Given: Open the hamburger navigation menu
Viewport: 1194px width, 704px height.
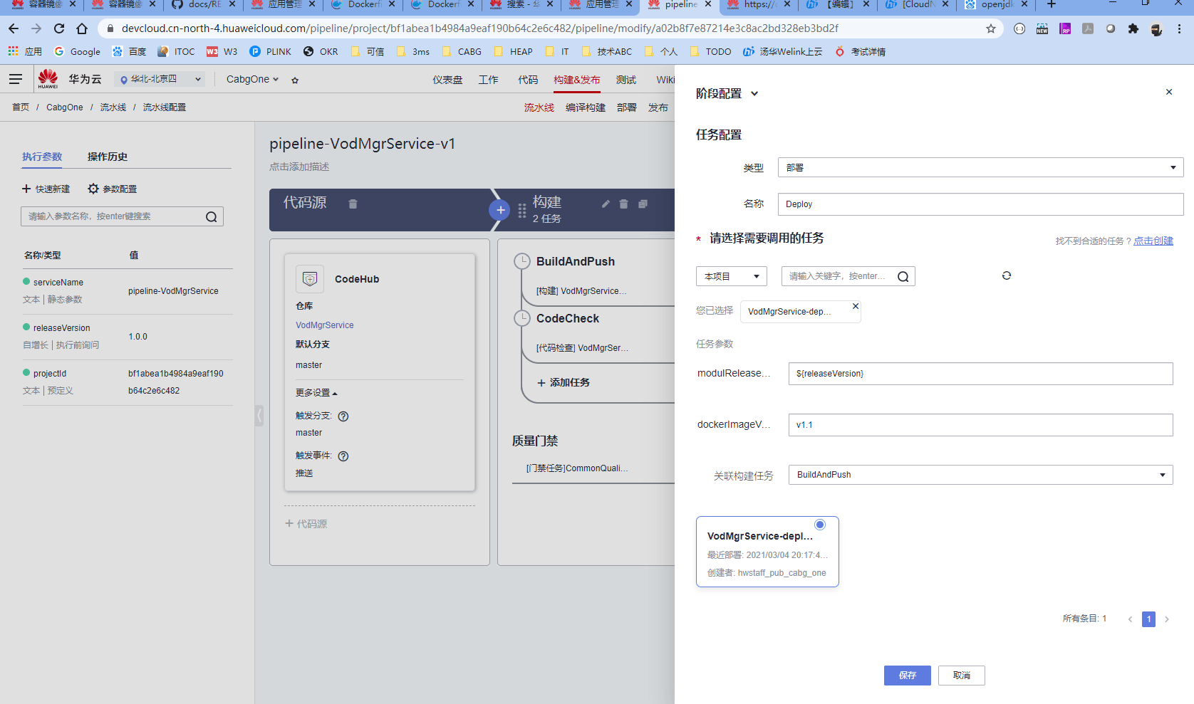Looking at the screenshot, I should [16, 79].
